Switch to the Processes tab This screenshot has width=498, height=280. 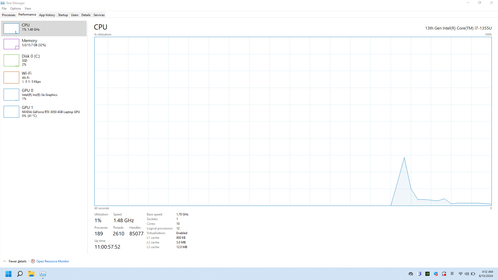(9, 15)
